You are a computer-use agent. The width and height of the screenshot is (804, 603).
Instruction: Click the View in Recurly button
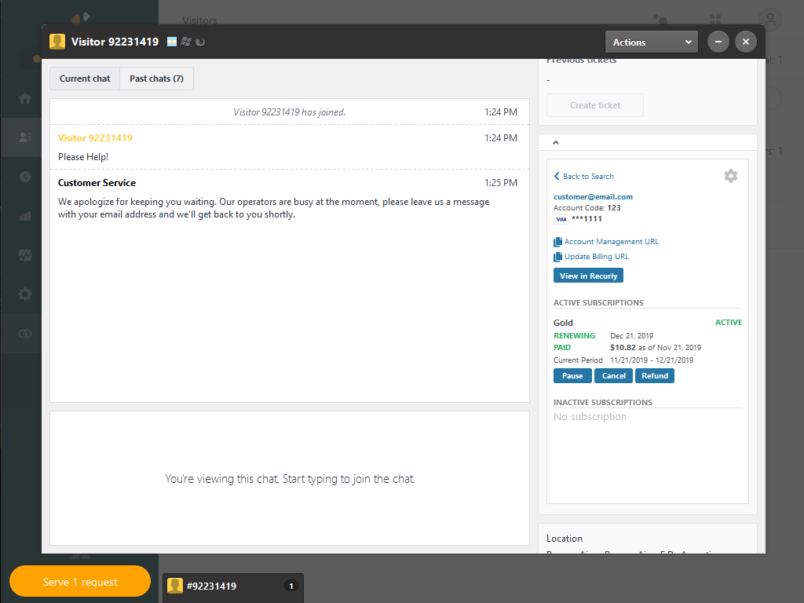coord(588,276)
